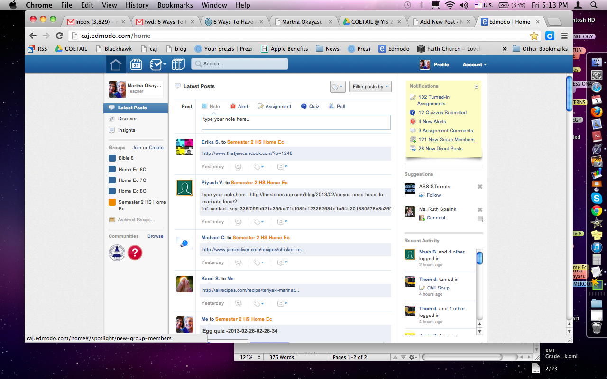
Task: Select the Assignment post type
Action: coord(274,106)
